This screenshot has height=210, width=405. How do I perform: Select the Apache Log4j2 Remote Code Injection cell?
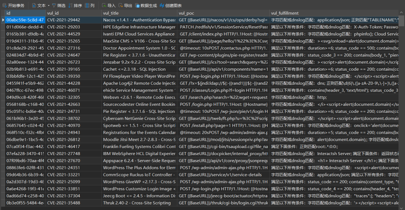tap(139, 83)
